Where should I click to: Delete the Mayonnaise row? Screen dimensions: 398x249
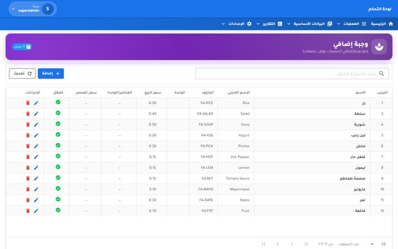coord(28,189)
